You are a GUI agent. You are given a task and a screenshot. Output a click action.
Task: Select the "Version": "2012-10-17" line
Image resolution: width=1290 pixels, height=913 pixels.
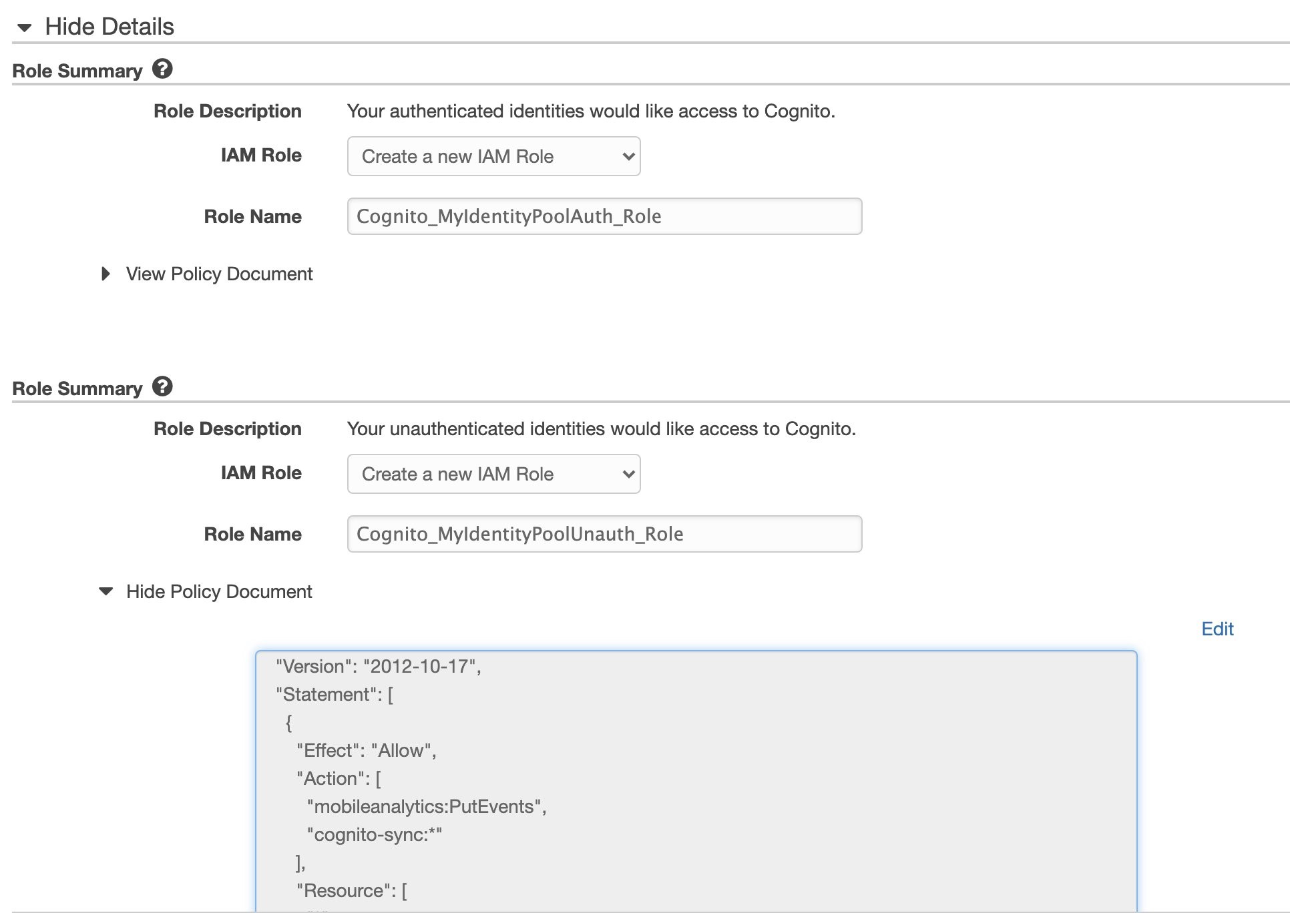[378, 666]
